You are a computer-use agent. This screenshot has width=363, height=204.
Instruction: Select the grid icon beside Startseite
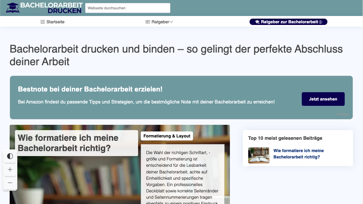pyautogui.click(x=42, y=22)
